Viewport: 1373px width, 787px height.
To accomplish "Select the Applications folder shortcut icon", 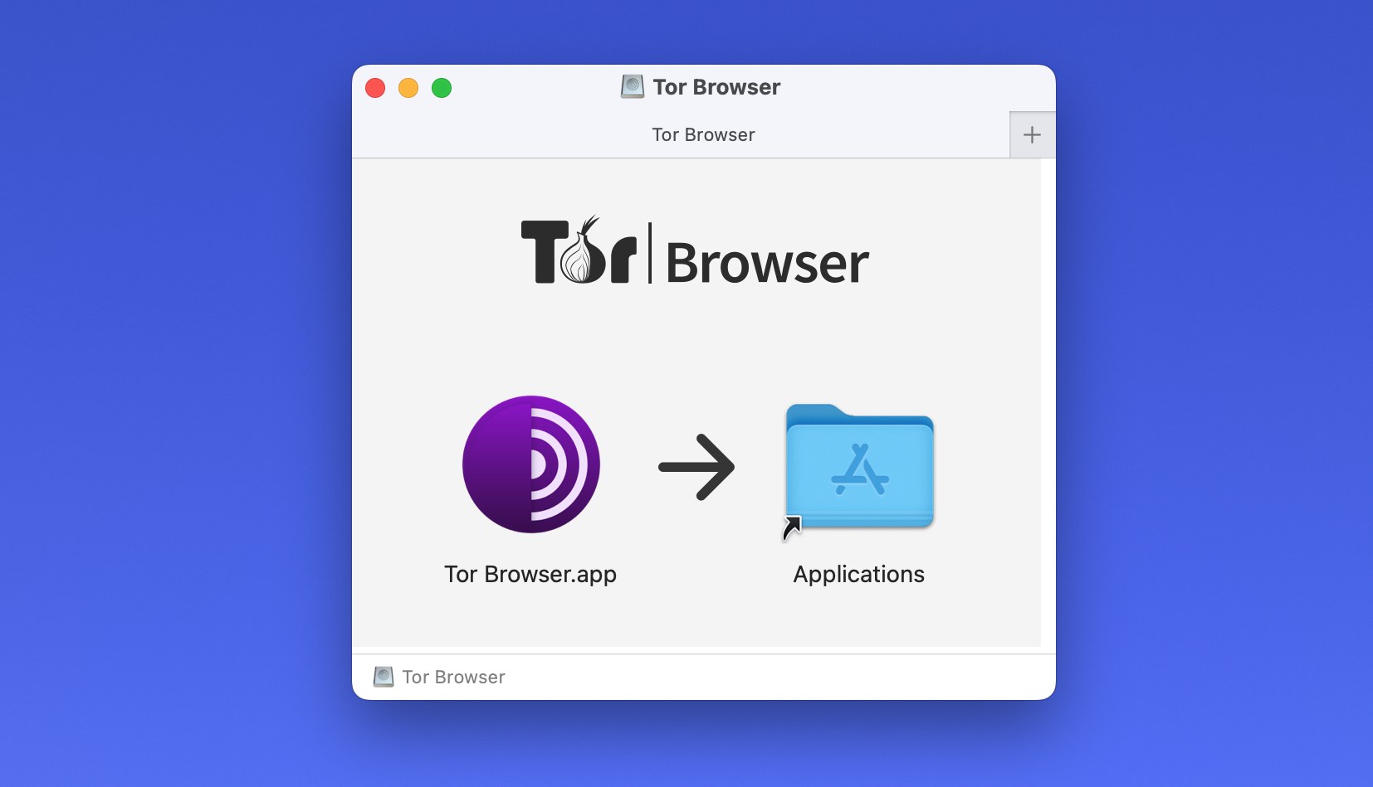I will [859, 468].
